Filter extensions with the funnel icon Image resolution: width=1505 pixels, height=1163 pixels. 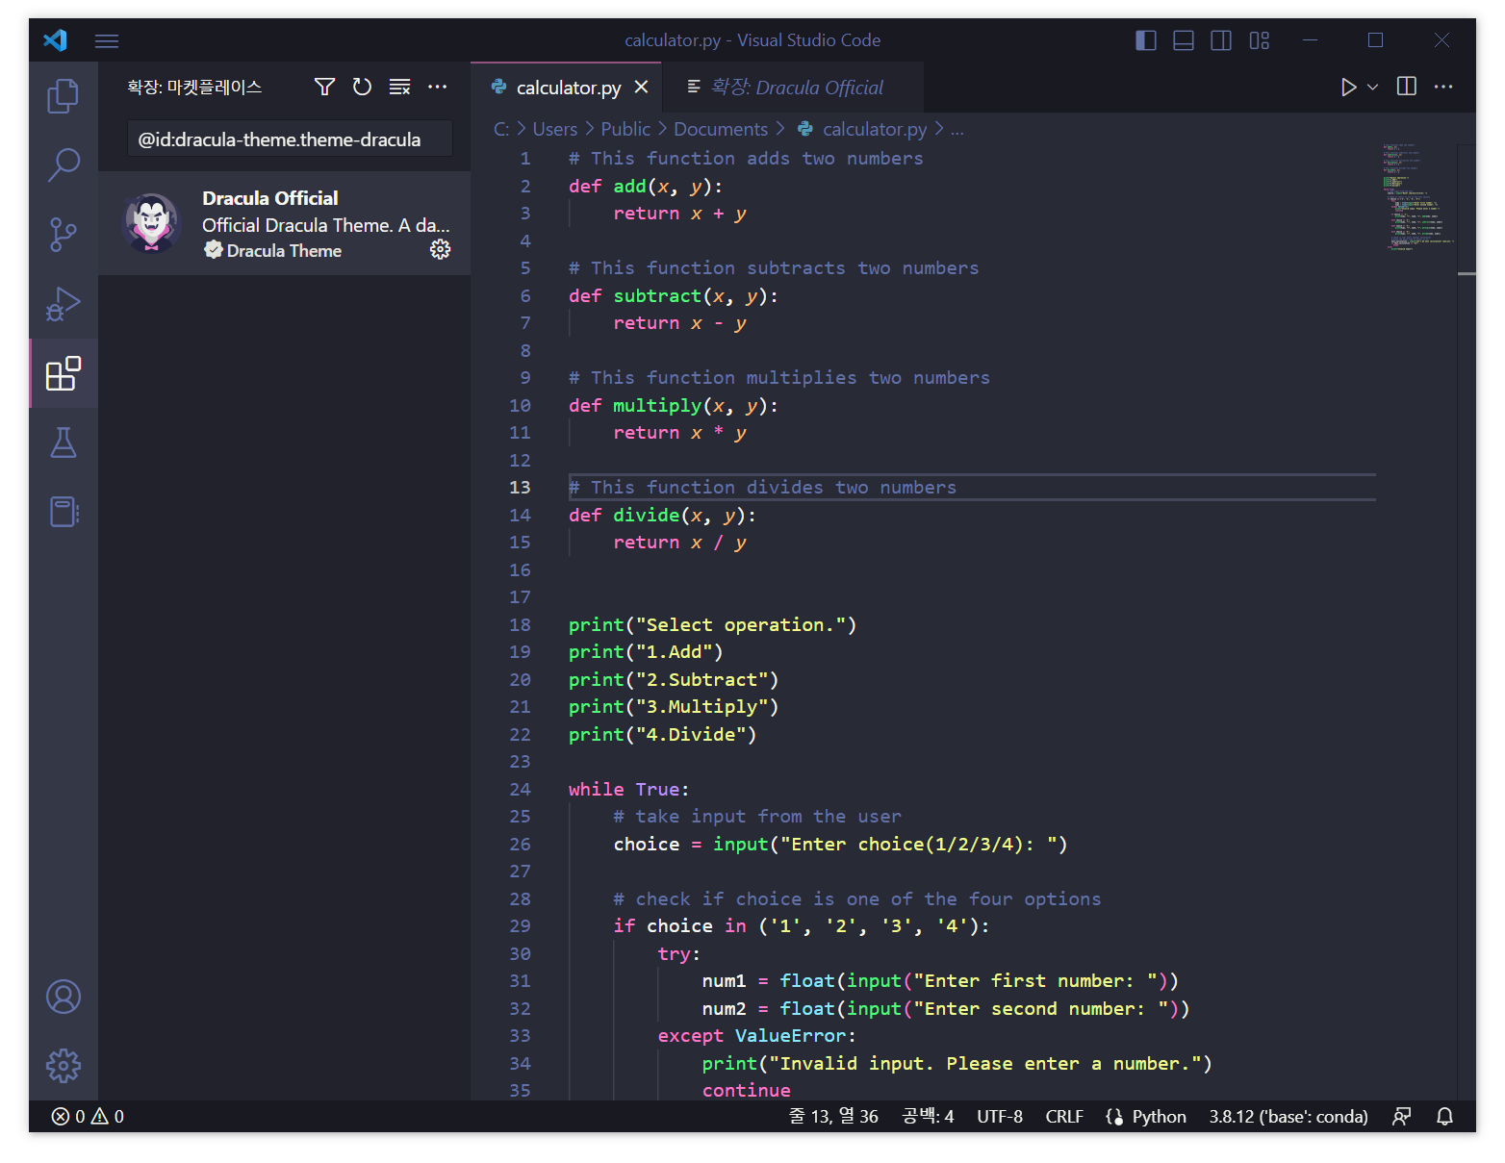point(325,87)
